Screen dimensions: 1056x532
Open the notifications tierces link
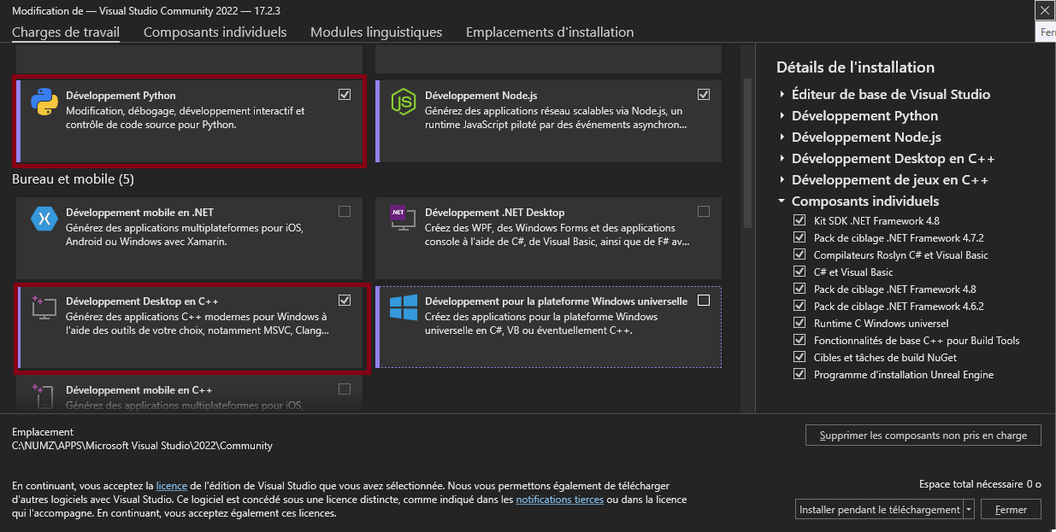pyautogui.click(x=559, y=500)
